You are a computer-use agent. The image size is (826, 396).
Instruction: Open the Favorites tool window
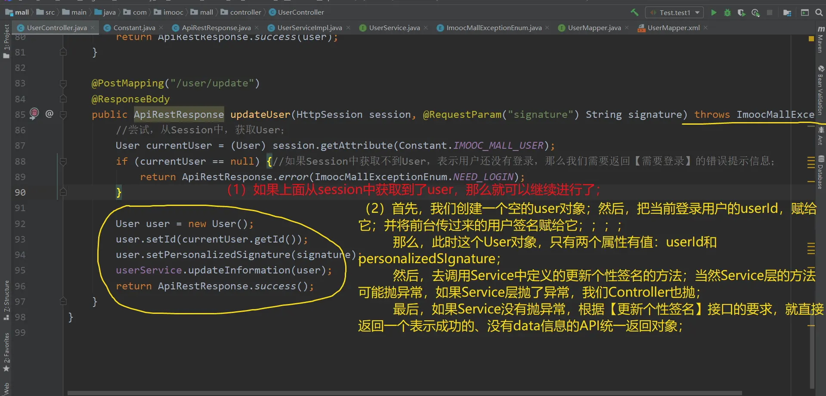click(x=6, y=352)
